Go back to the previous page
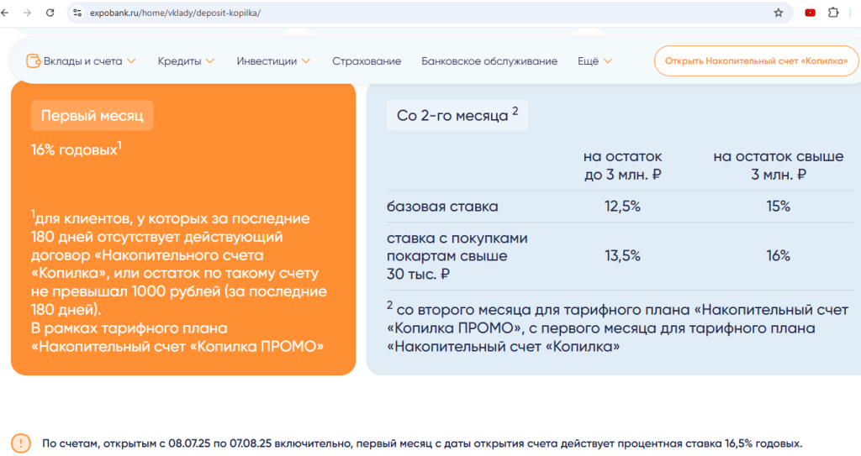 click(x=6, y=13)
